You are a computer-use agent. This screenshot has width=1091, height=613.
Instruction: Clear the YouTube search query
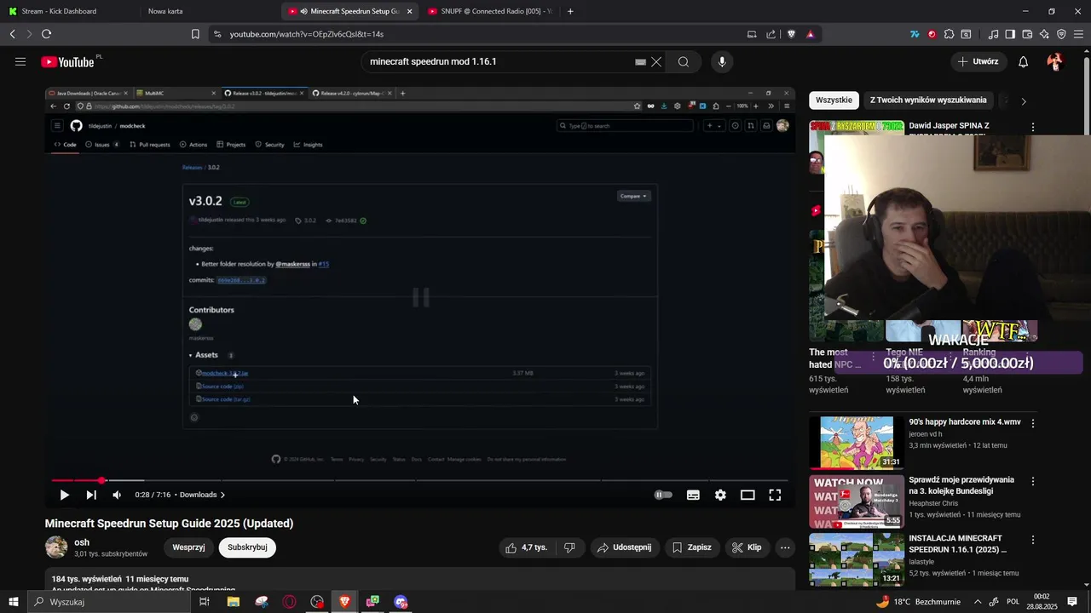[656, 61]
